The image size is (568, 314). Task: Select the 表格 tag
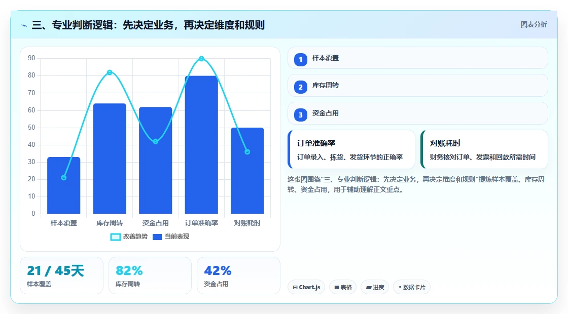tap(343, 287)
